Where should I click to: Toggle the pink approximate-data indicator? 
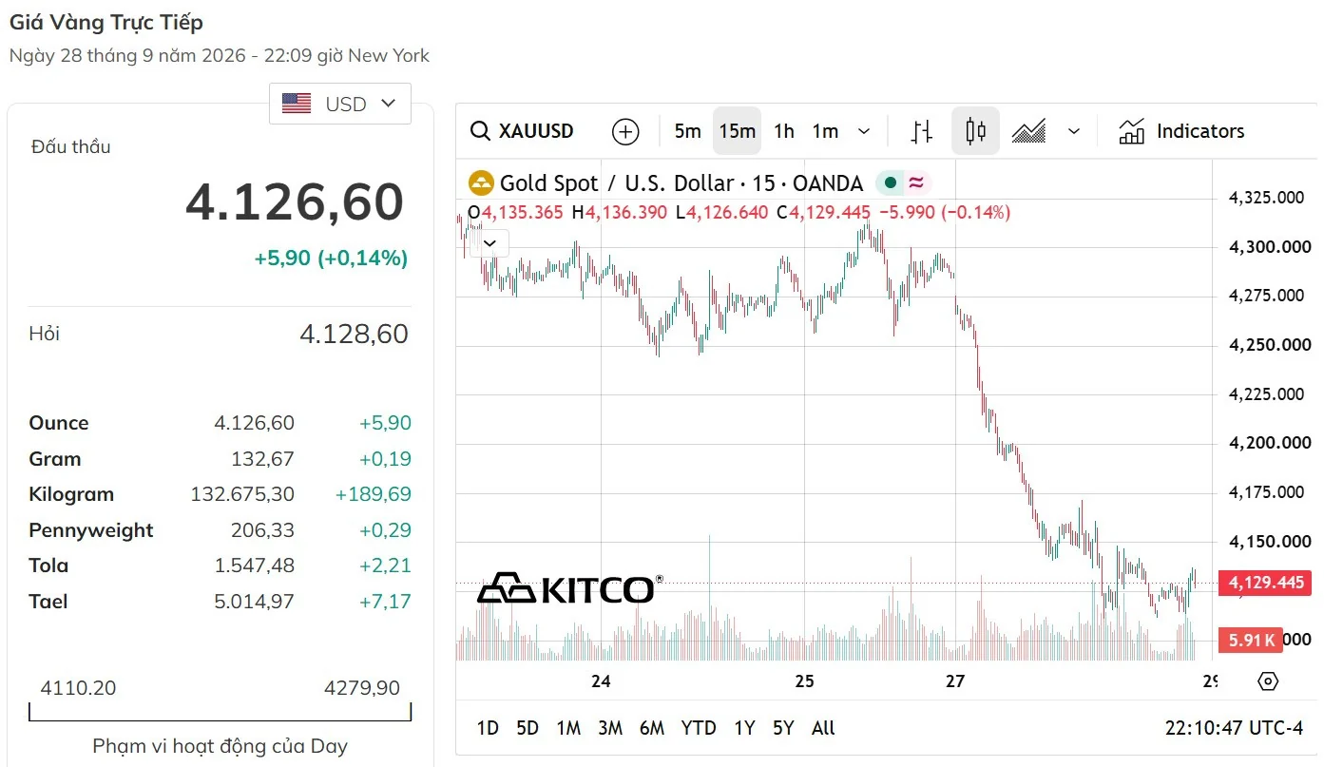(916, 183)
